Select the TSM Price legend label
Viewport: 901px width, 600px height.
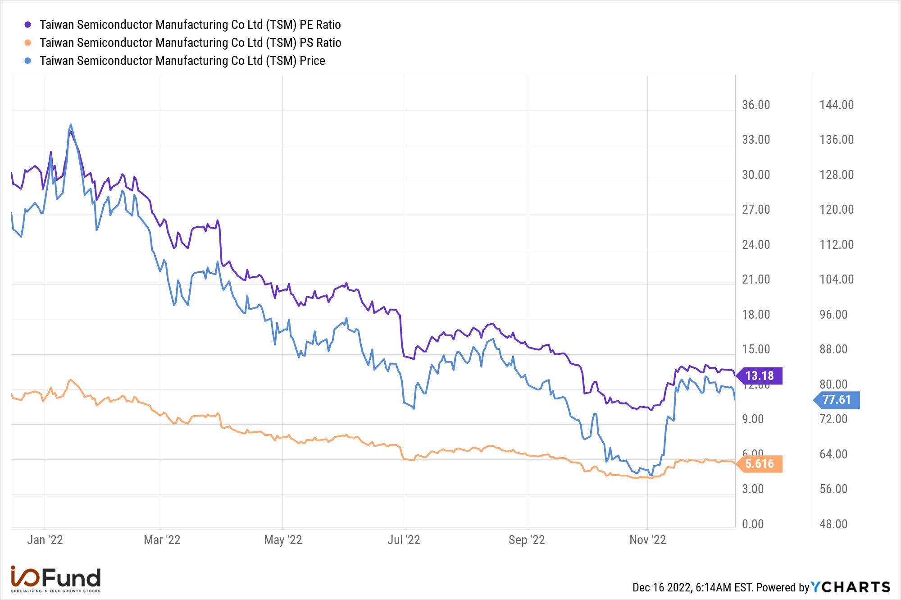point(182,60)
